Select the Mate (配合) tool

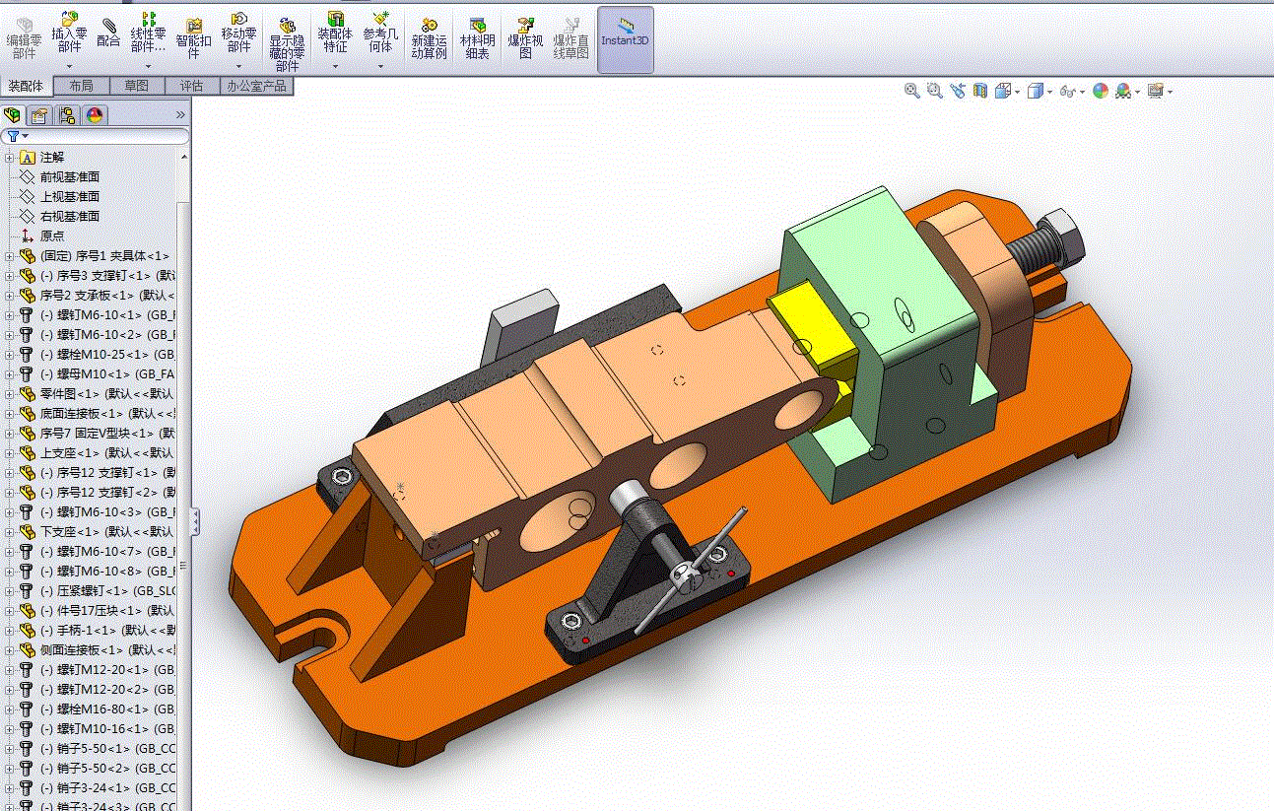[x=108, y=34]
